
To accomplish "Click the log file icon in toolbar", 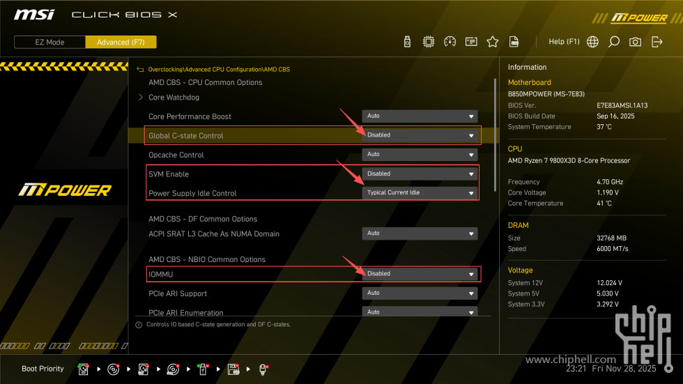I will [514, 42].
